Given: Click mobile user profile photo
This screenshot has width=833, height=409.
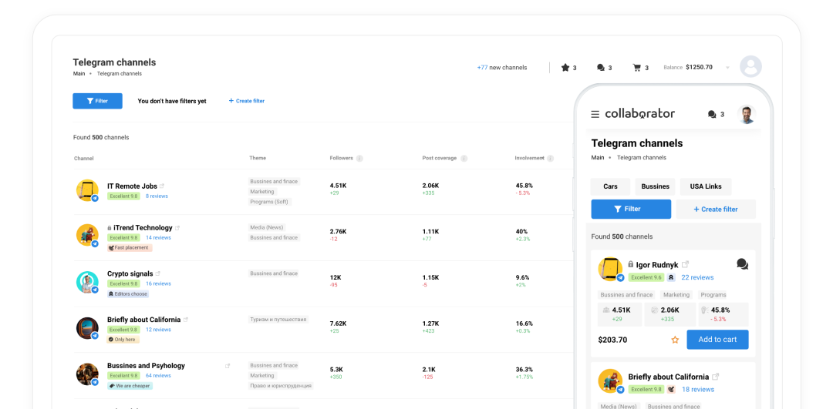Looking at the screenshot, I should (x=747, y=114).
